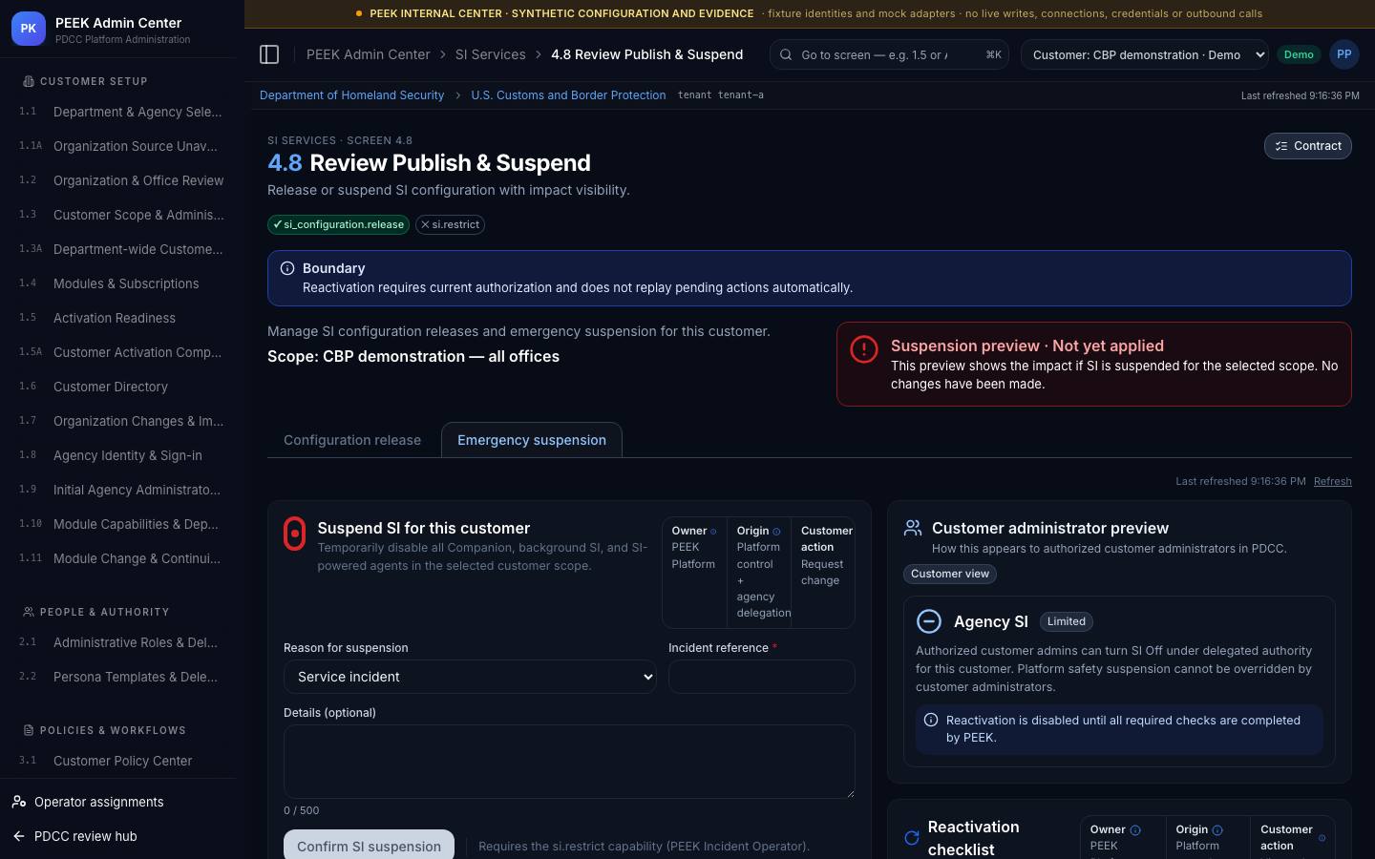This screenshot has width=1375, height=859.
Task: Open Organization & Office Review sidebar item
Action: point(122,180)
